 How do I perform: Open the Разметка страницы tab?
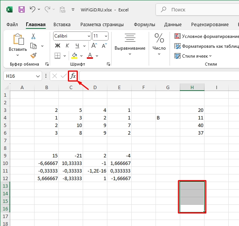(102, 25)
